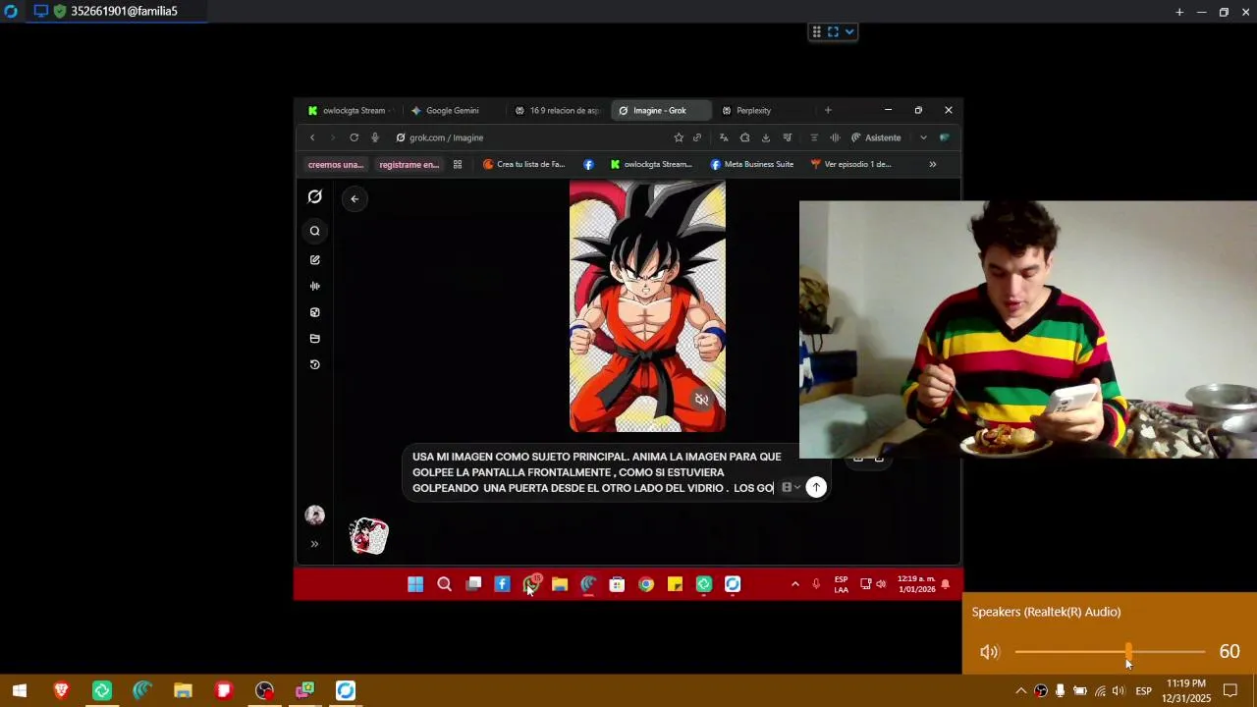Toggle remote session fullscreen icon

(833, 32)
